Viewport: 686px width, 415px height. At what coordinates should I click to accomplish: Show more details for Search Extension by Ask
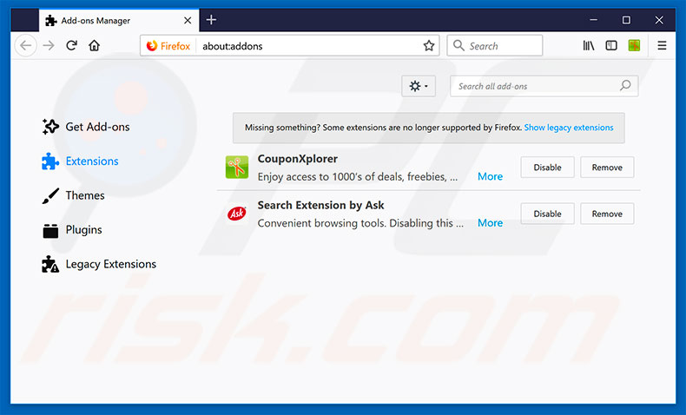[x=490, y=223]
